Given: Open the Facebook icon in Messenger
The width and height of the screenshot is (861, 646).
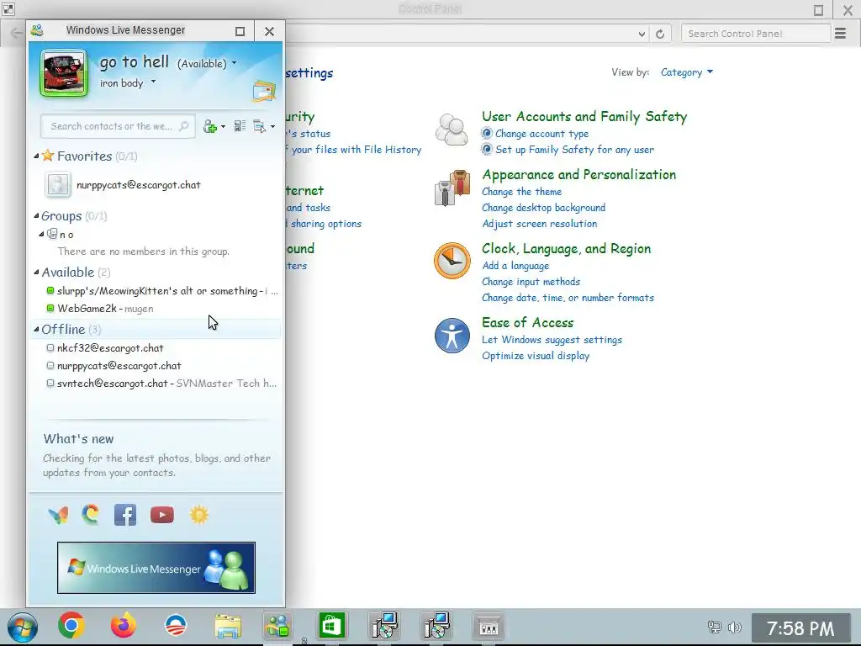Looking at the screenshot, I should (125, 515).
